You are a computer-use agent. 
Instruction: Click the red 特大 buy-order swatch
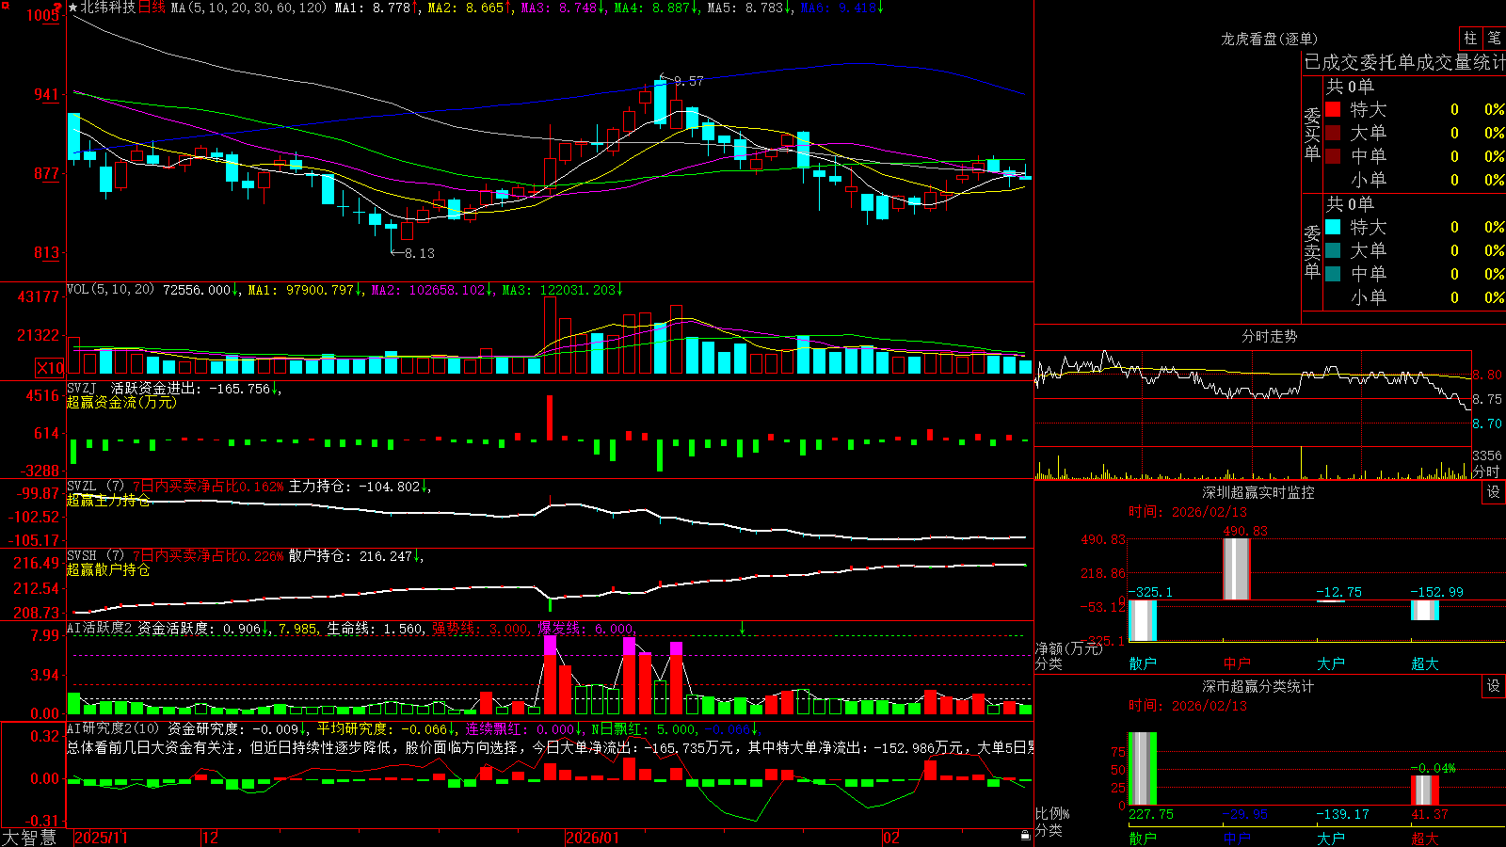(x=1333, y=109)
